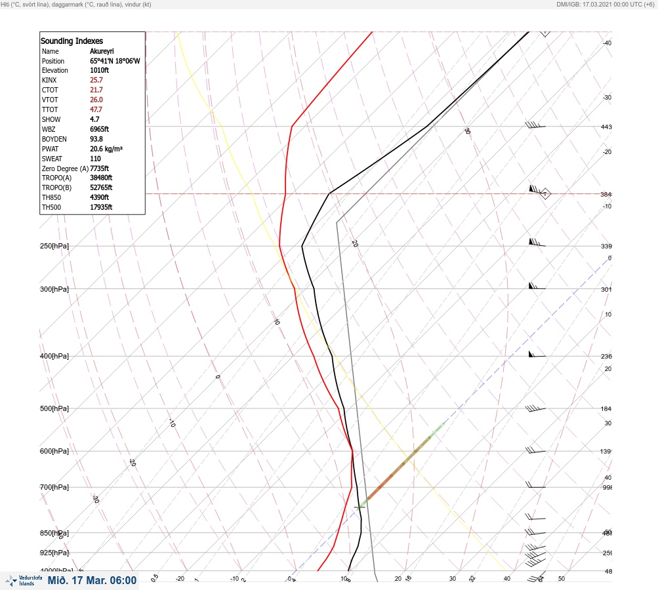Click the wind barb at 400 hPa level
This screenshot has height=590, width=658.
tap(537, 355)
